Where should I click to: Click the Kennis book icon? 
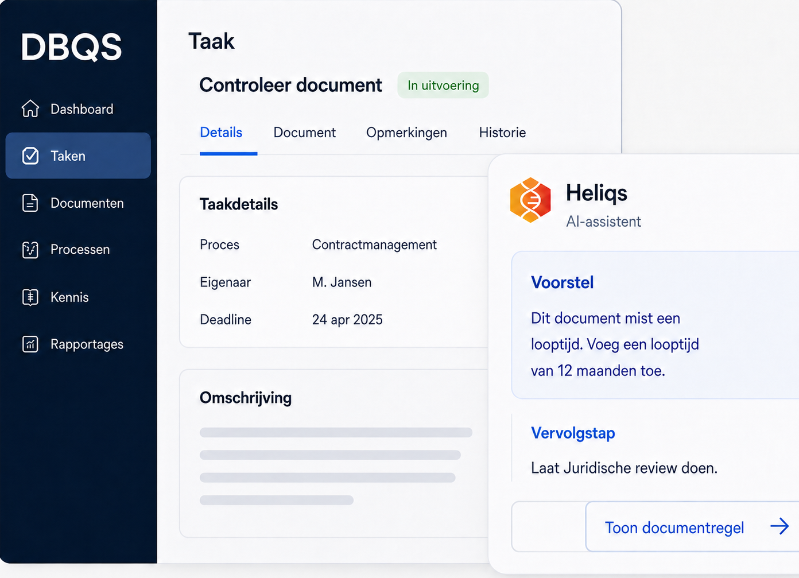point(30,297)
